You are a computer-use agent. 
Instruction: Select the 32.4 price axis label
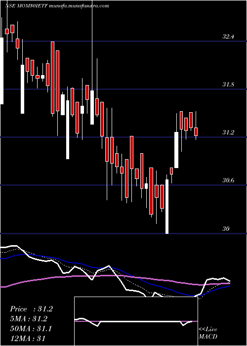(228, 37)
